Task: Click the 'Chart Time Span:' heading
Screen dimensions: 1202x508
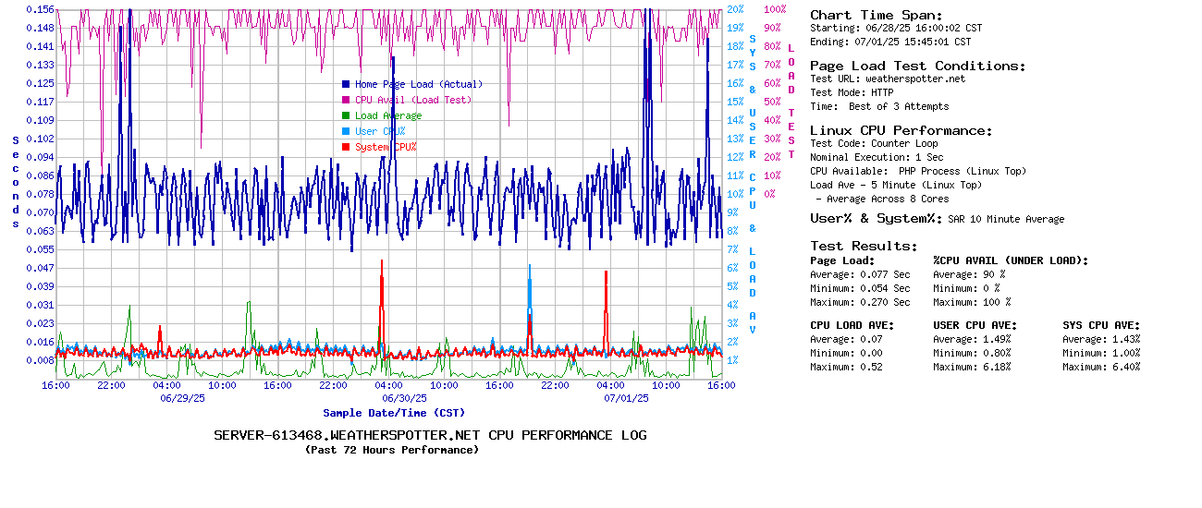Action: point(876,15)
